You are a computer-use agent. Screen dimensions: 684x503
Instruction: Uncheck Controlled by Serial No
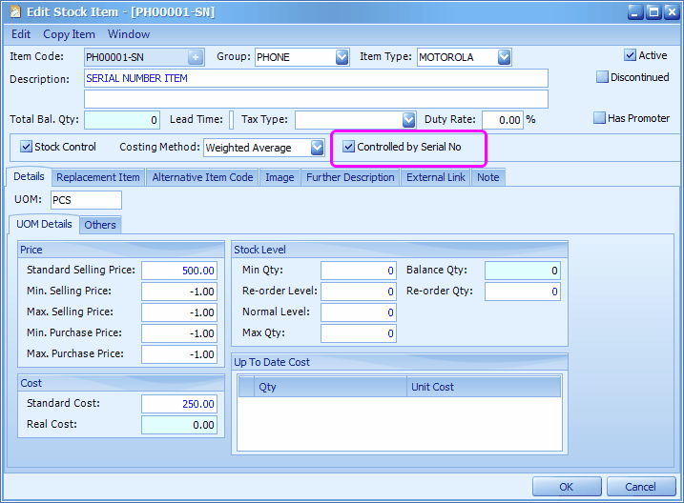pos(349,147)
